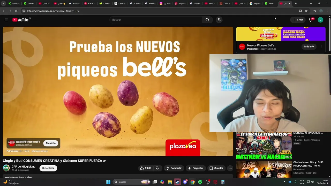Open the YouTube hamburger guide menu
Image resolution: width=331 pixels, height=186 pixels.
pos(6,20)
